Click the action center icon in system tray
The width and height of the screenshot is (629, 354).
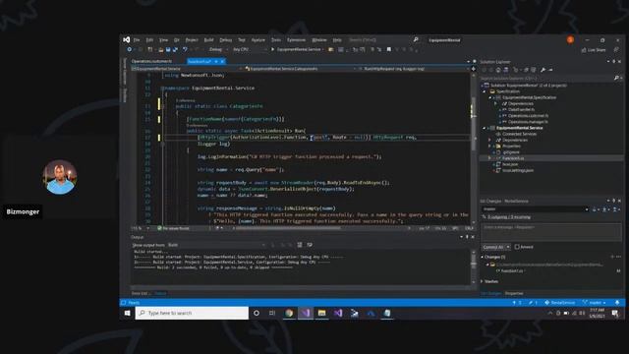click(615, 314)
